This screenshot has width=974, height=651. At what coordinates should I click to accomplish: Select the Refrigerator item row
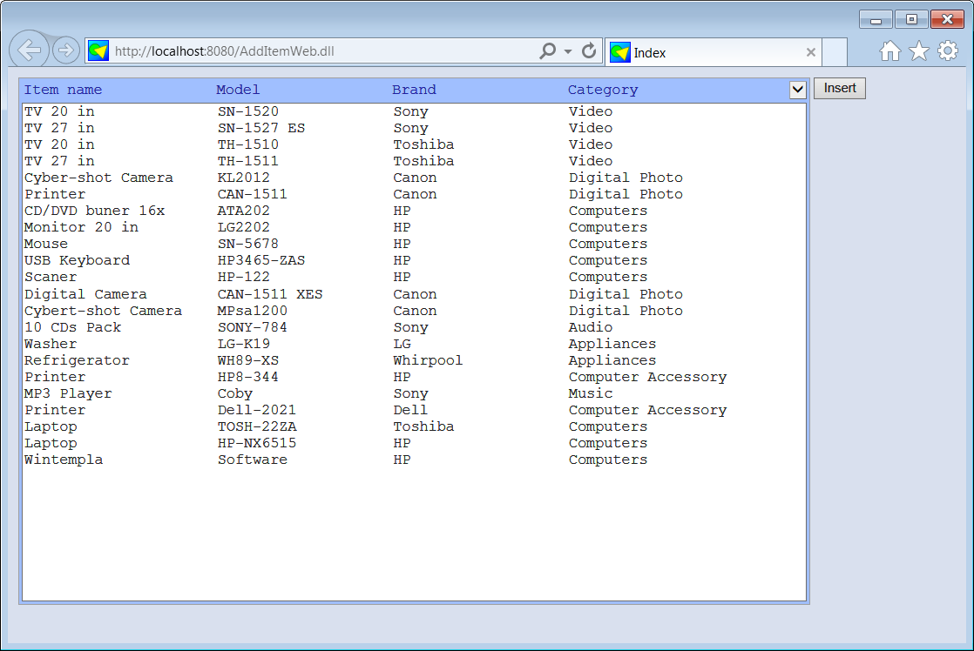tap(415, 360)
